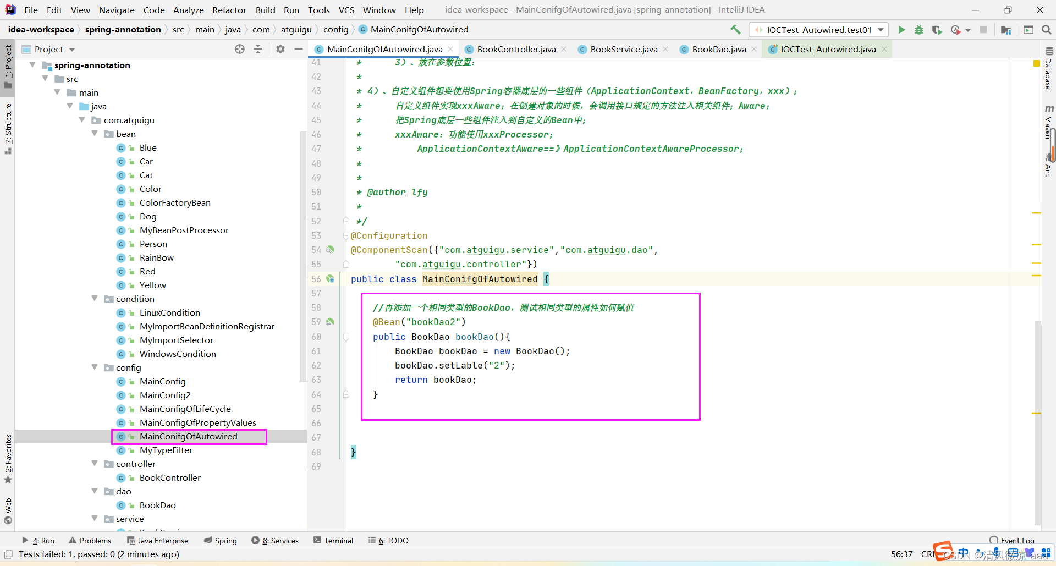Close the MainConifgOfAutowired.java tab

tap(450, 49)
